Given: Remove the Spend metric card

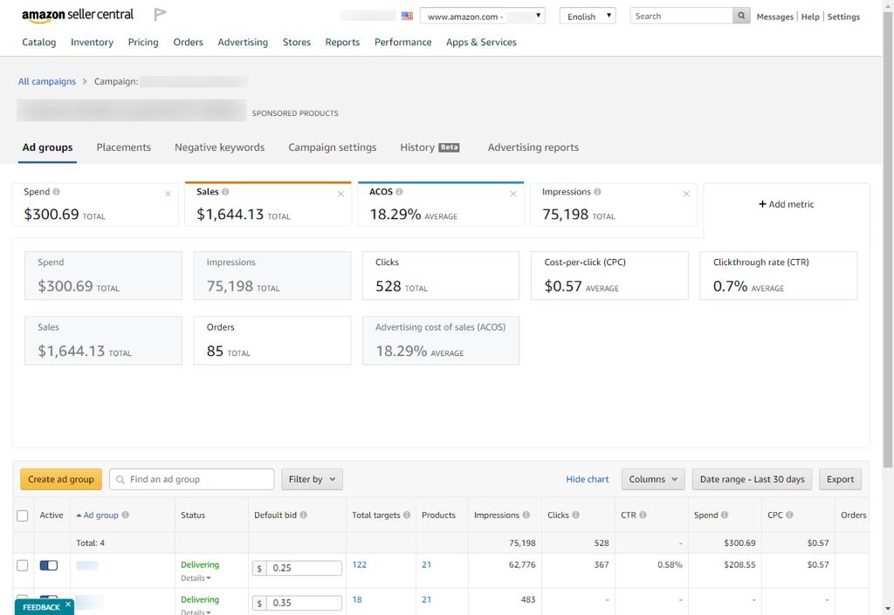Looking at the screenshot, I should coord(168,195).
